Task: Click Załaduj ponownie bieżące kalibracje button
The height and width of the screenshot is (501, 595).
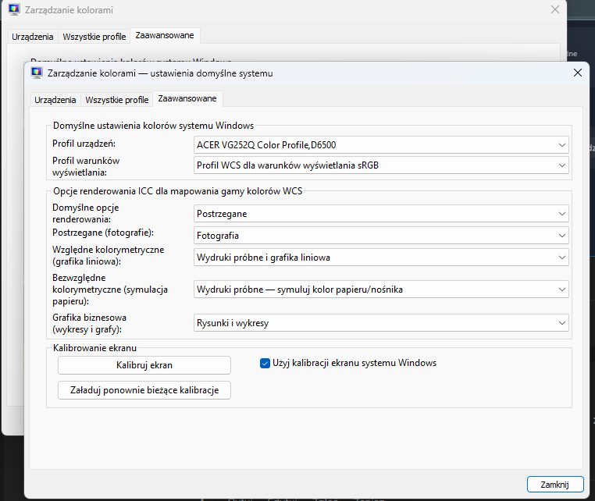Action: pos(144,390)
